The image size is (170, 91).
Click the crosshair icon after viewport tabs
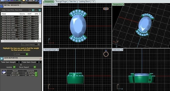tap(93, 1)
